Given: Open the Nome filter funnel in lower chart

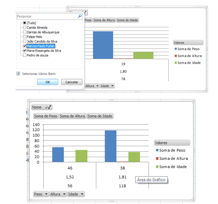Looking at the screenshot, I should pos(48,107).
